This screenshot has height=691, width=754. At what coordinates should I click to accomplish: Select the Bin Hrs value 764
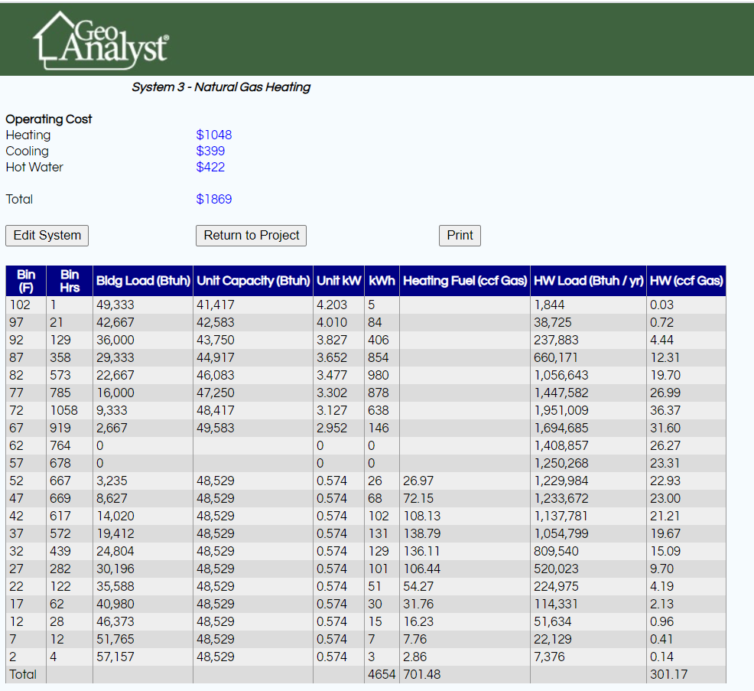pos(60,445)
